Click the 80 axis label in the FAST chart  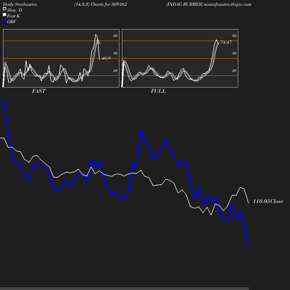tap(115, 36)
